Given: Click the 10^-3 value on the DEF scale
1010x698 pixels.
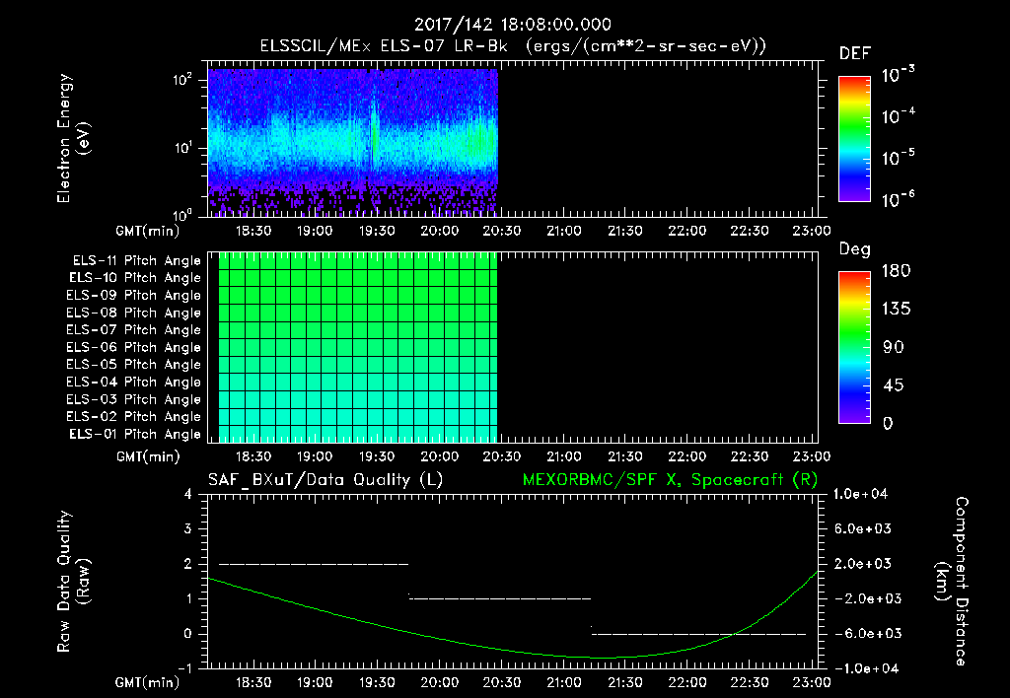Looking at the screenshot, I should (x=898, y=75).
